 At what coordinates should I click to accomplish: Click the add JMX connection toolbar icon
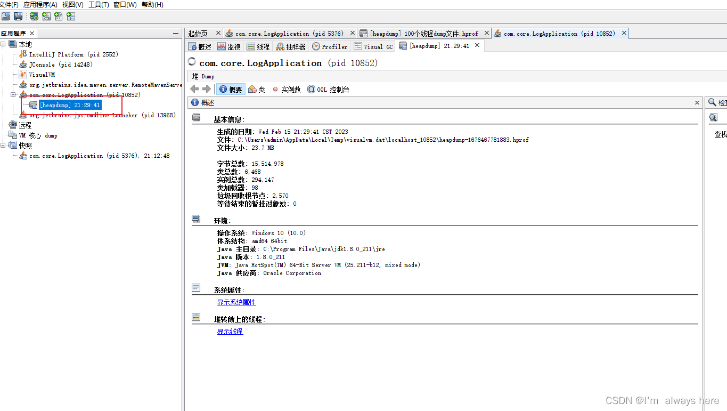[46, 17]
